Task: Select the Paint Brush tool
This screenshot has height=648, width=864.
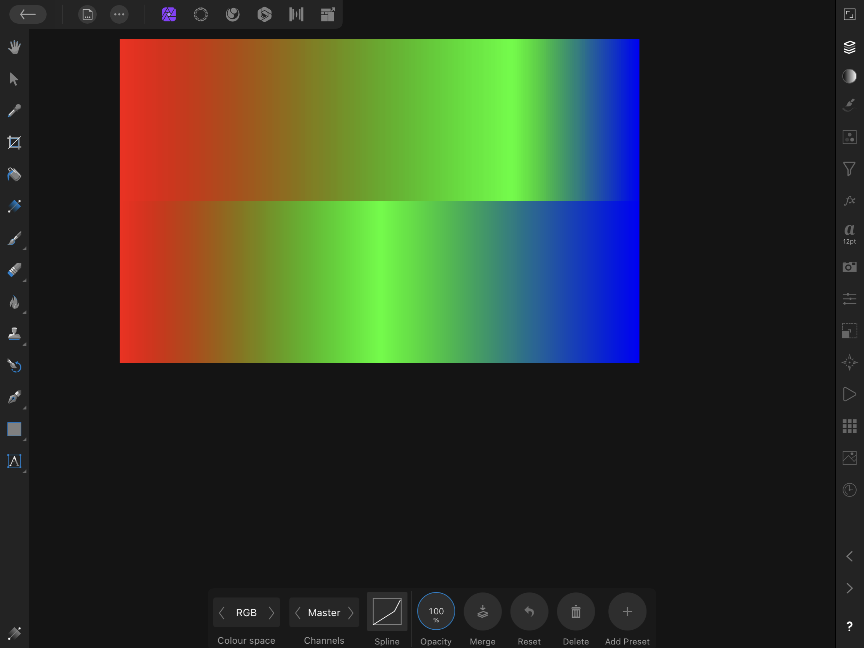Action: click(x=14, y=239)
